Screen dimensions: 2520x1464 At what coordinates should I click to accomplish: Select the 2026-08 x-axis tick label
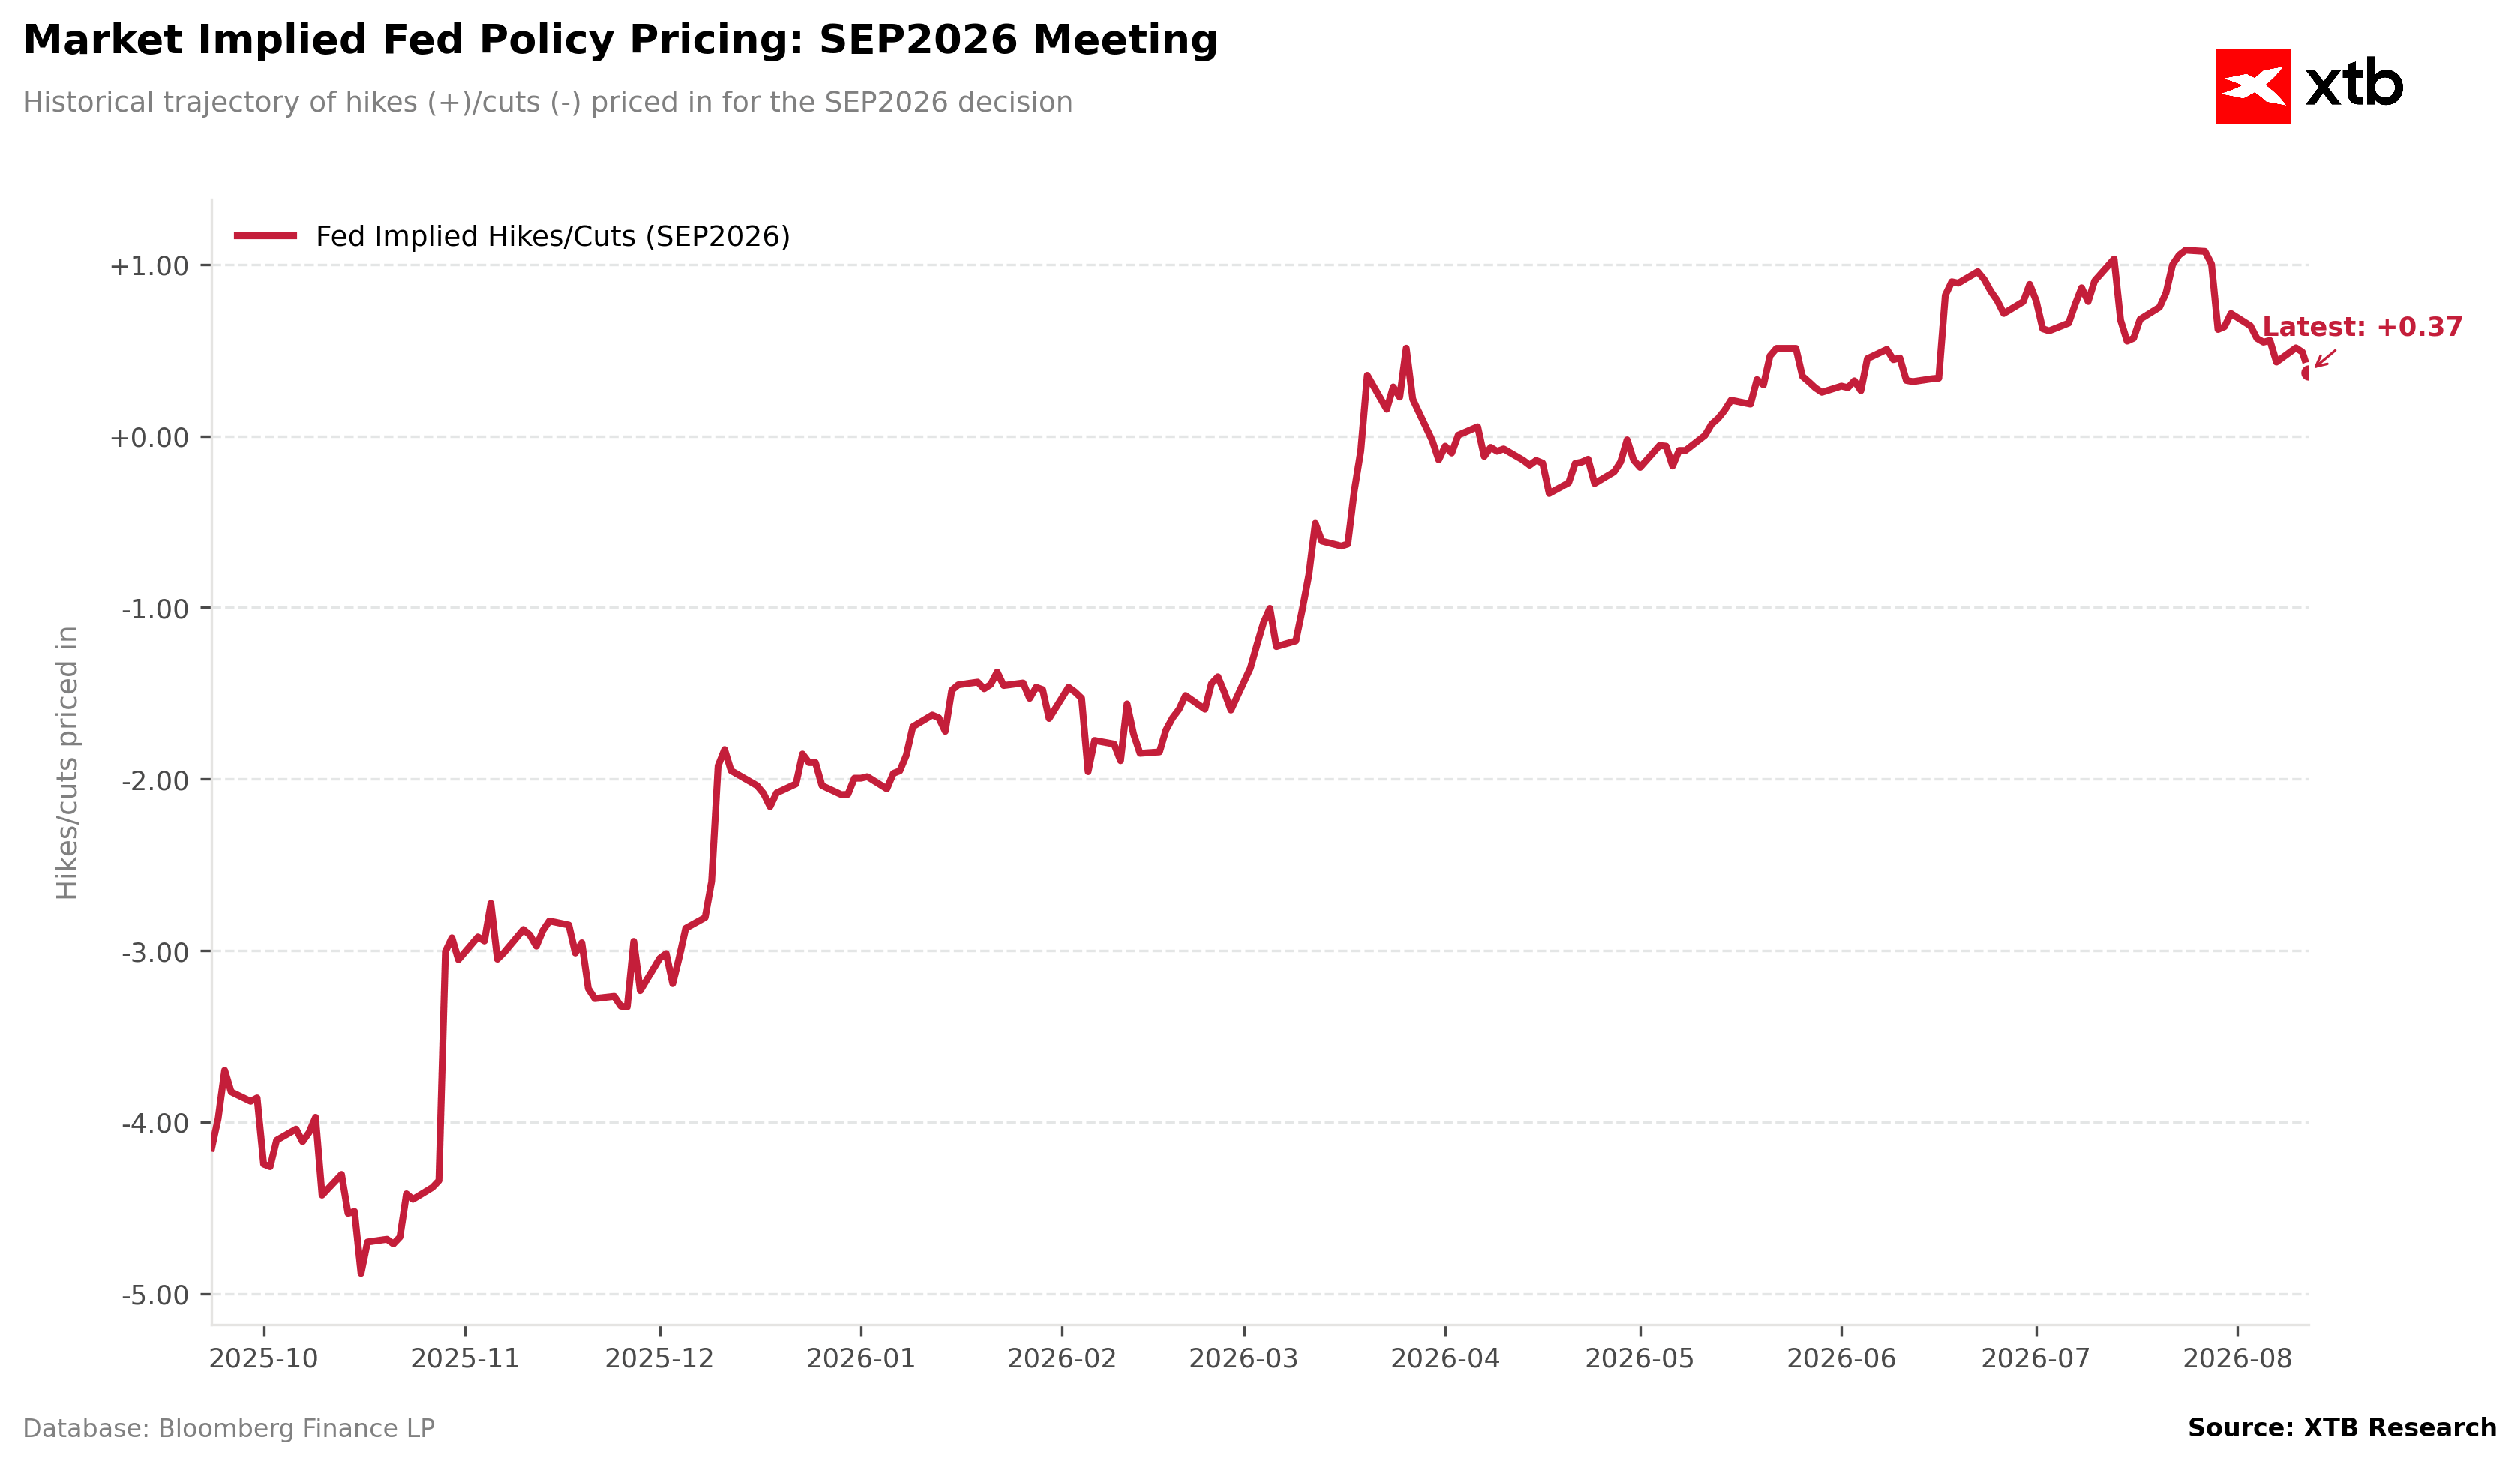click(2237, 1359)
